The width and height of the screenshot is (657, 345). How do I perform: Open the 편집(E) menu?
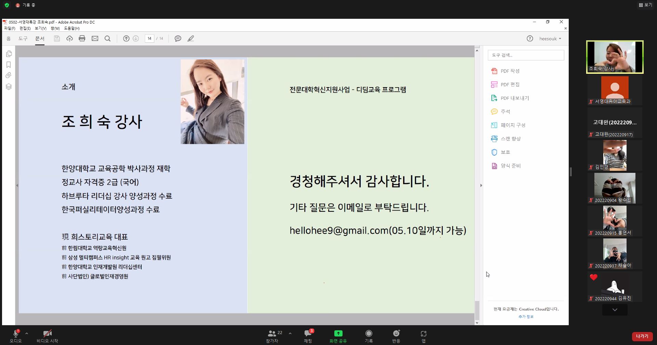25,28
